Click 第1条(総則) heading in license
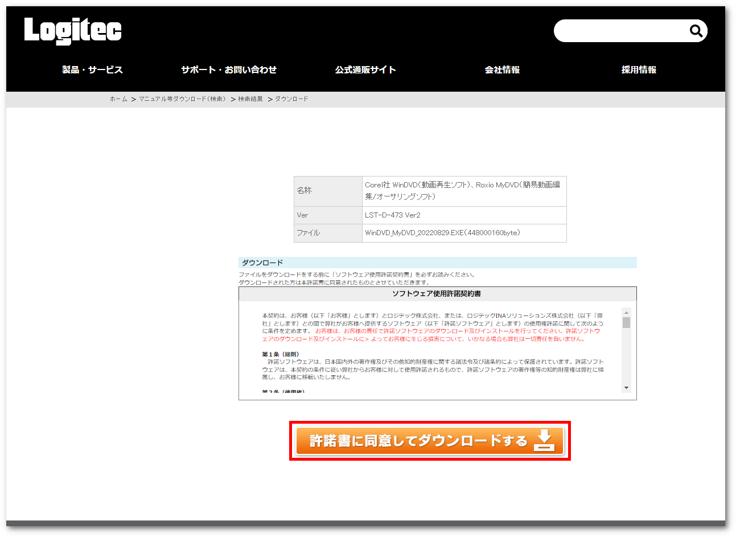 280,354
